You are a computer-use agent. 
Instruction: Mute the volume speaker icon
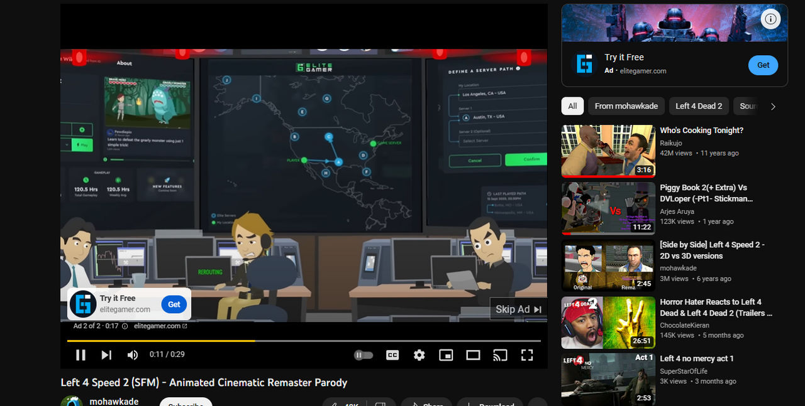pyautogui.click(x=132, y=355)
